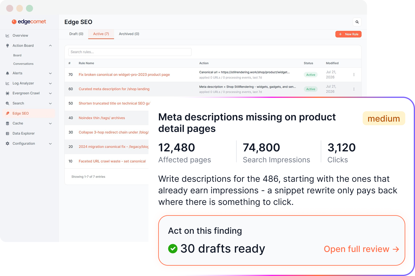Screen dimensions: 415x276
Task: Click the Log Analyzer chart icon
Action: (7, 83)
